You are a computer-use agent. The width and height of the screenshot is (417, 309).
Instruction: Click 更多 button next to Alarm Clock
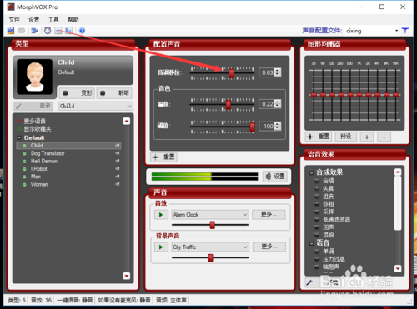point(269,215)
